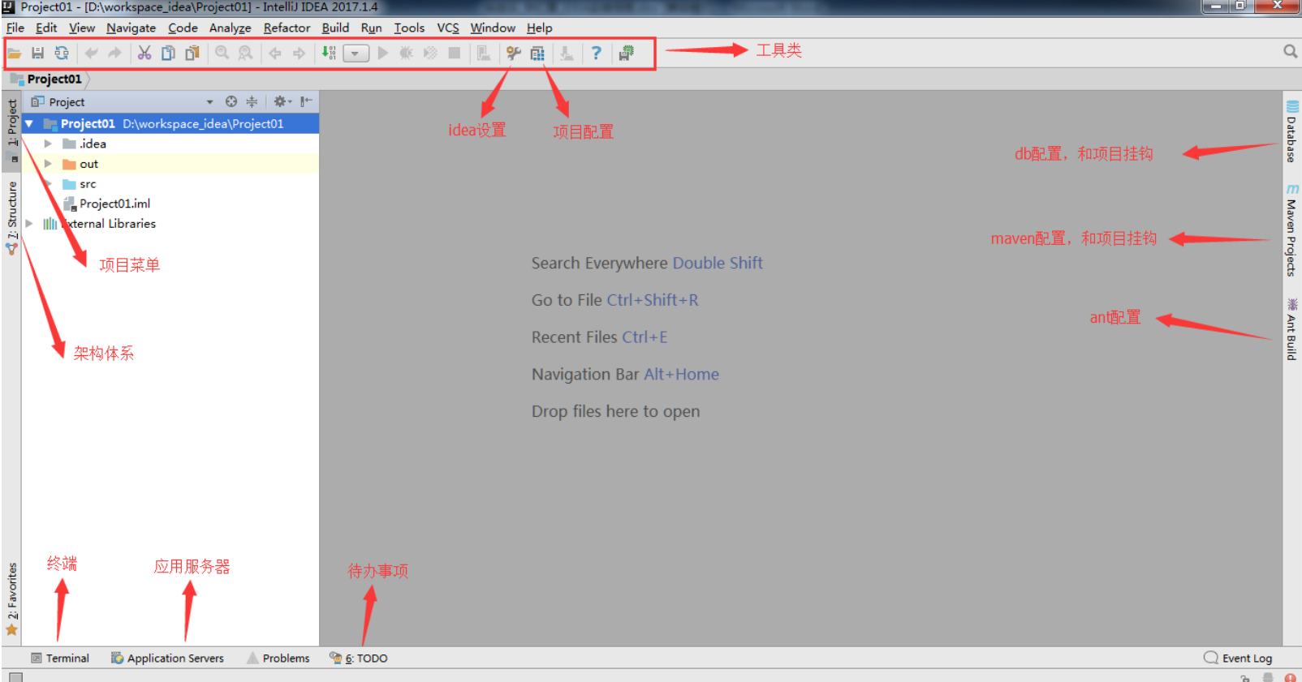
Task: Click the red error indicator in status bar
Action: coord(1290,677)
